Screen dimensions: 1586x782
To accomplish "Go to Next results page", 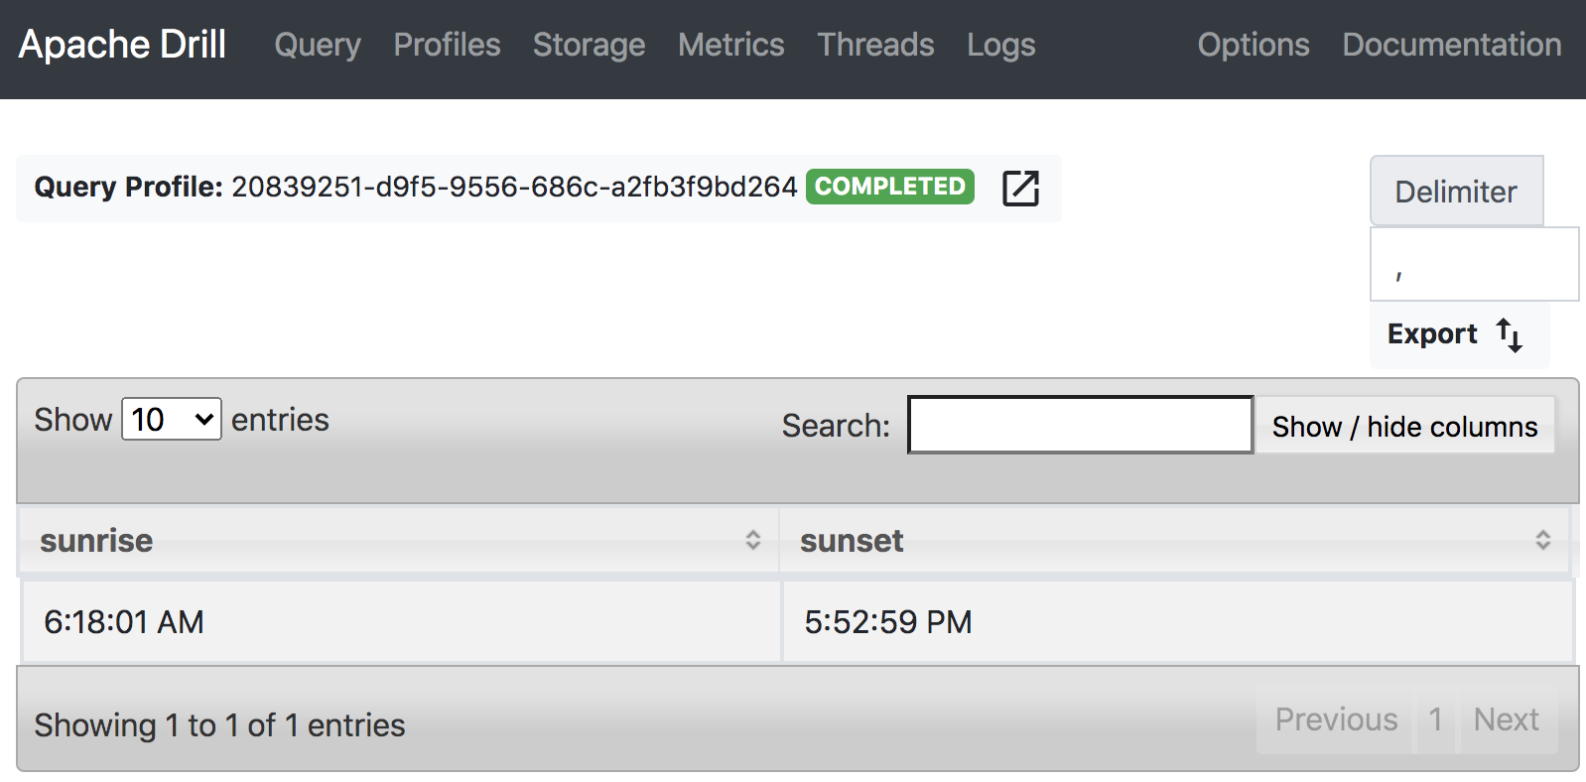I will (1506, 719).
